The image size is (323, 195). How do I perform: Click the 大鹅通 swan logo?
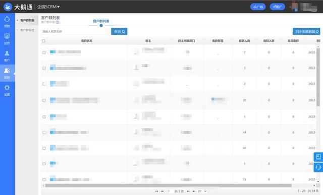coord(8,7)
